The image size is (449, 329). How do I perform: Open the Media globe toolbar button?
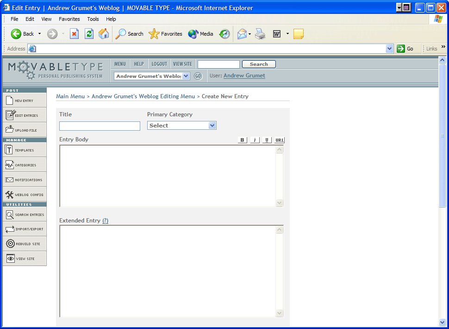point(200,34)
